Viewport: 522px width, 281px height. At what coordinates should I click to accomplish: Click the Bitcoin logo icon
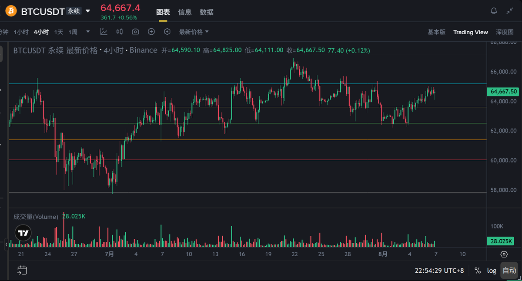pos(11,11)
